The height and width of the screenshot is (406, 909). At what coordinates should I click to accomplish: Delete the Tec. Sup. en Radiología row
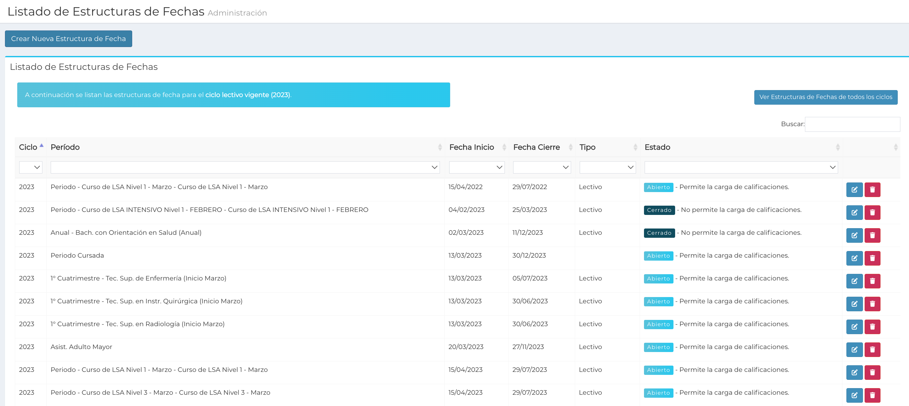872,327
